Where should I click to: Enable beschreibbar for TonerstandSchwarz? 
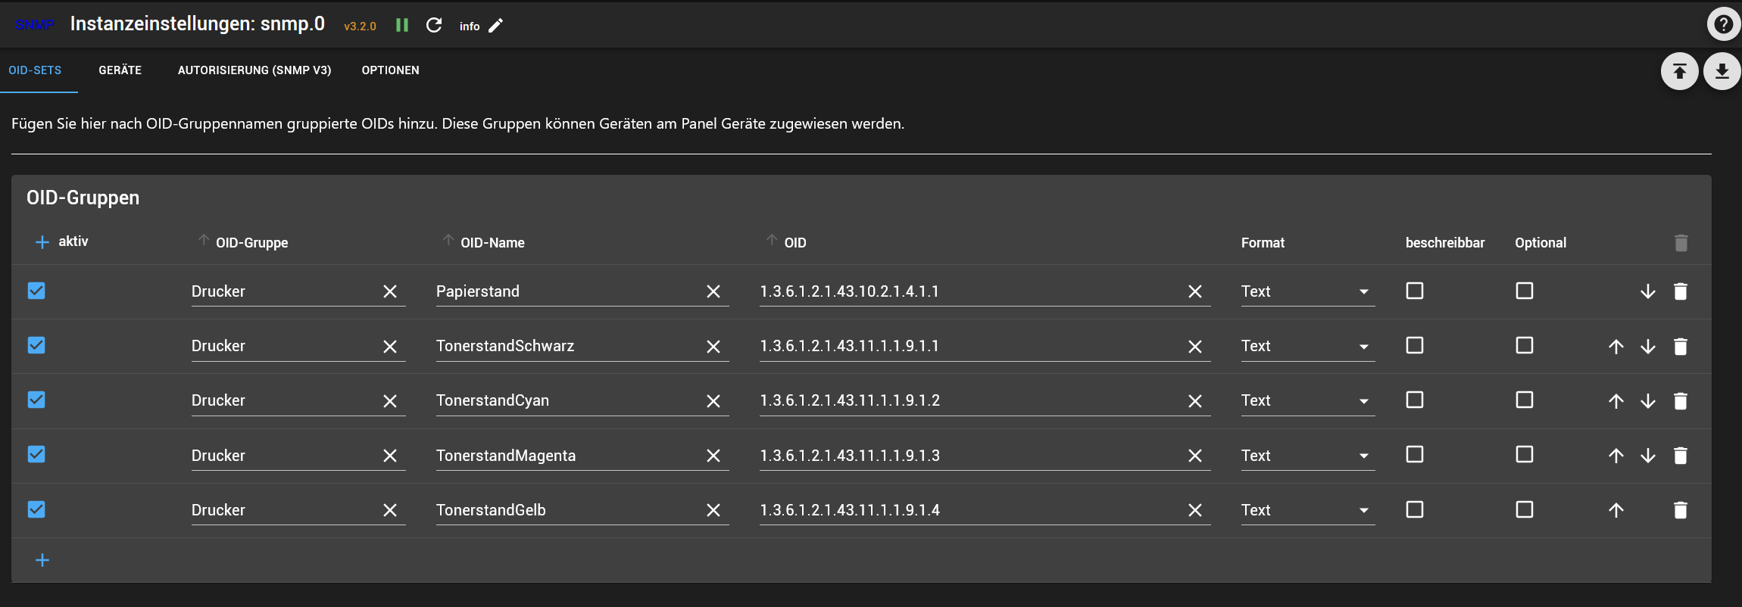point(1414,346)
